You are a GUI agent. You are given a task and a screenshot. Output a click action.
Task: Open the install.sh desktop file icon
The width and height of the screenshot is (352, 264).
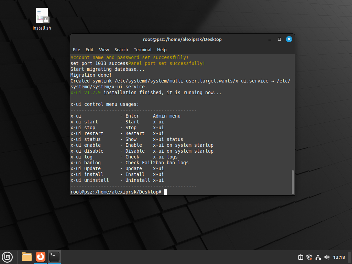coord(42,16)
